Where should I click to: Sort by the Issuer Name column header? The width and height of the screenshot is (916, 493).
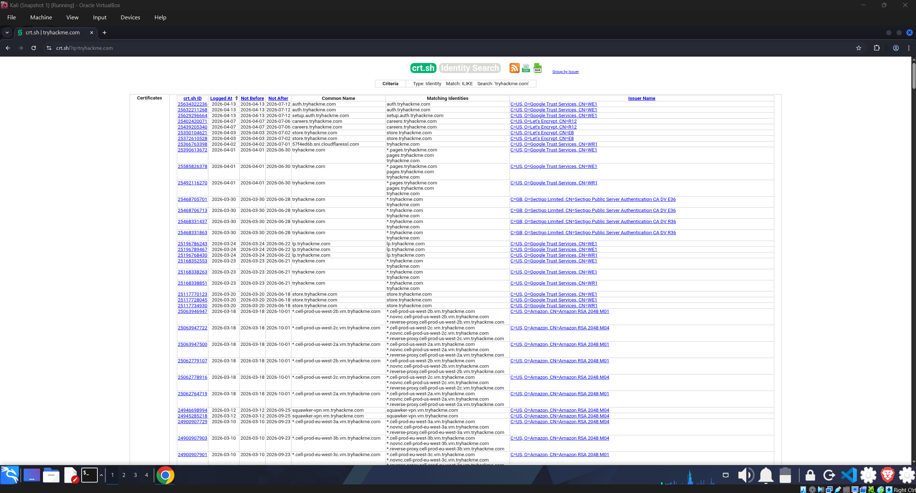pyautogui.click(x=642, y=98)
